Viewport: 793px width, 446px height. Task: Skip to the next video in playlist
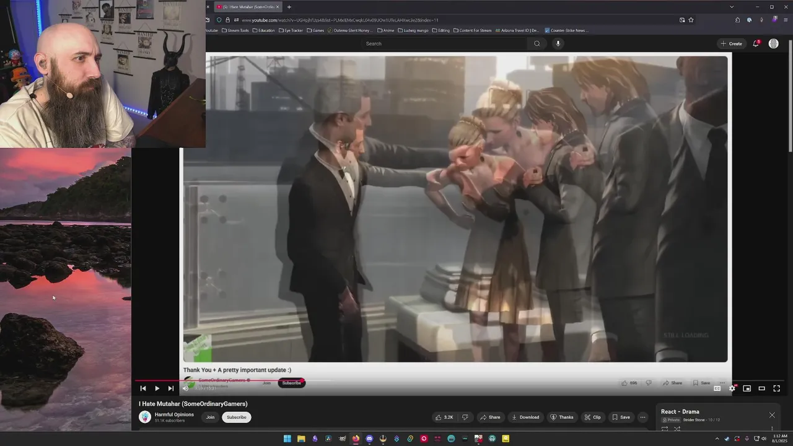point(171,388)
